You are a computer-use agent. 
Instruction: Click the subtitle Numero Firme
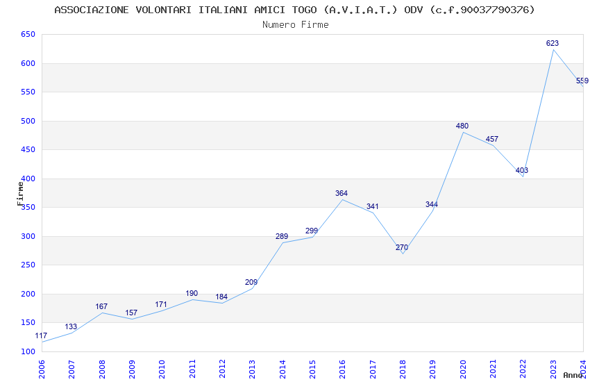click(296, 25)
